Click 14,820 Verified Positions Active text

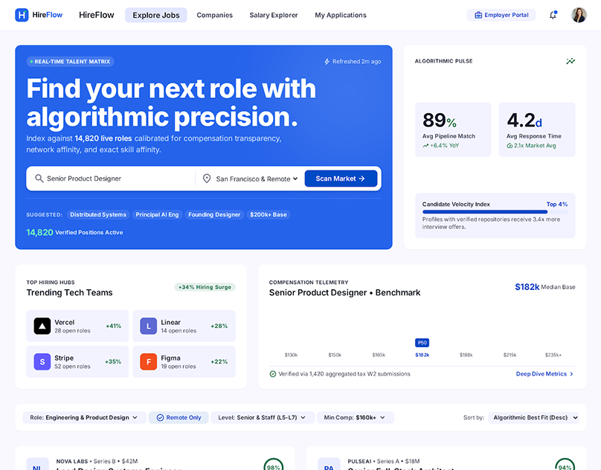(x=74, y=232)
